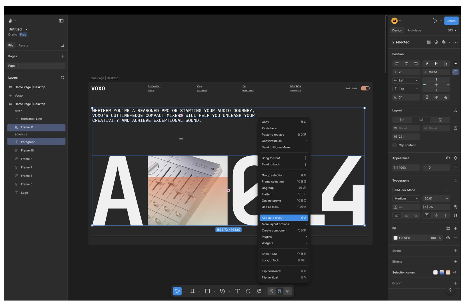The image size is (466, 306).
Task: Select the Move tool in bottom toolbar
Action: click(x=177, y=291)
